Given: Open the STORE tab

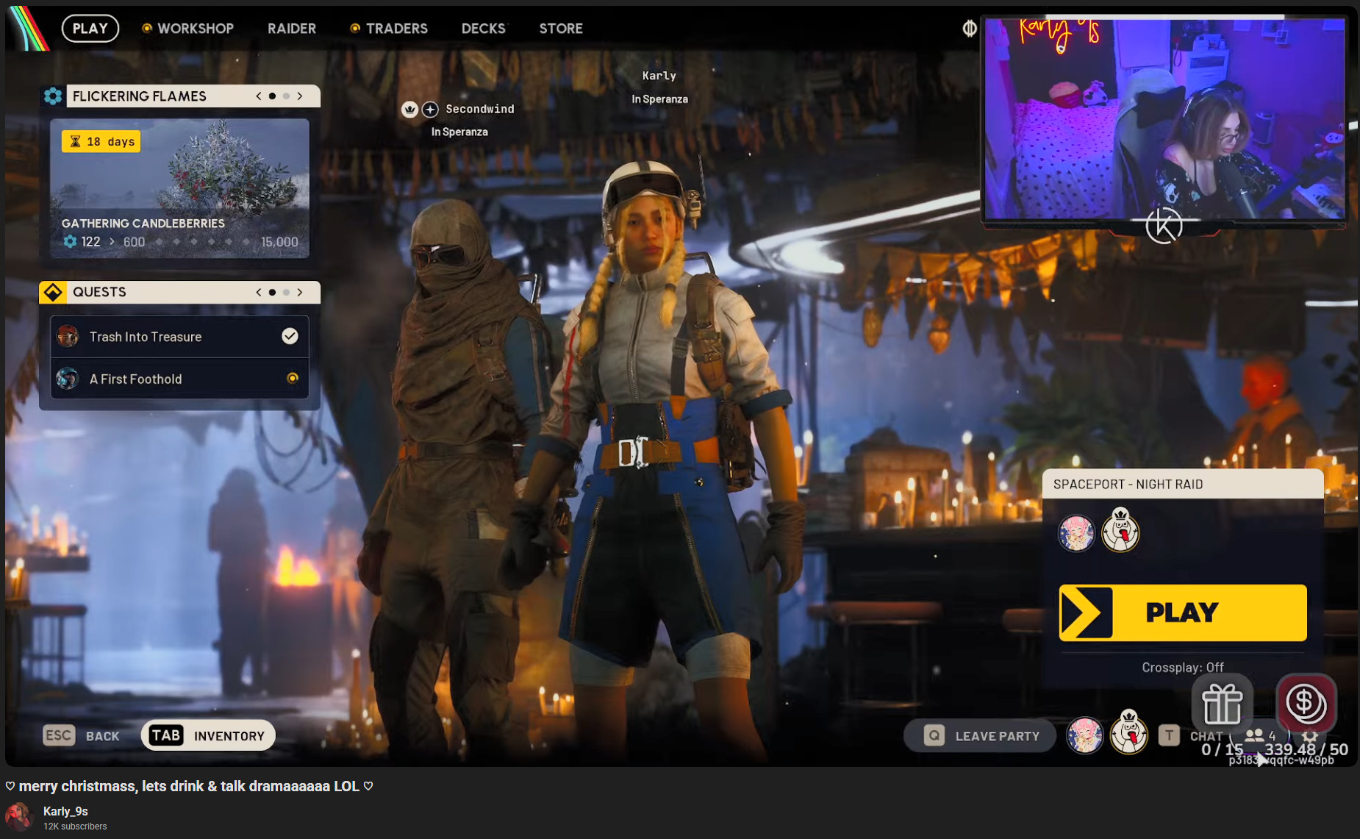Looking at the screenshot, I should point(561,29).
